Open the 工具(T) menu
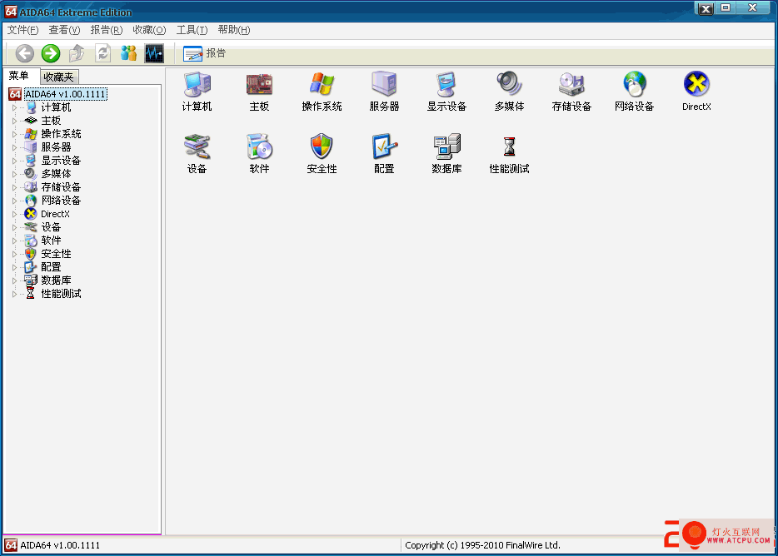This screenshot has width=778, height=556. tap(192, 30)
